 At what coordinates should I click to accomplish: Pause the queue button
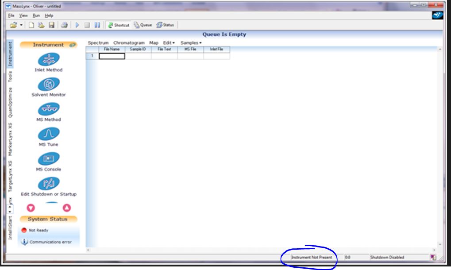[x=97, y=25]
